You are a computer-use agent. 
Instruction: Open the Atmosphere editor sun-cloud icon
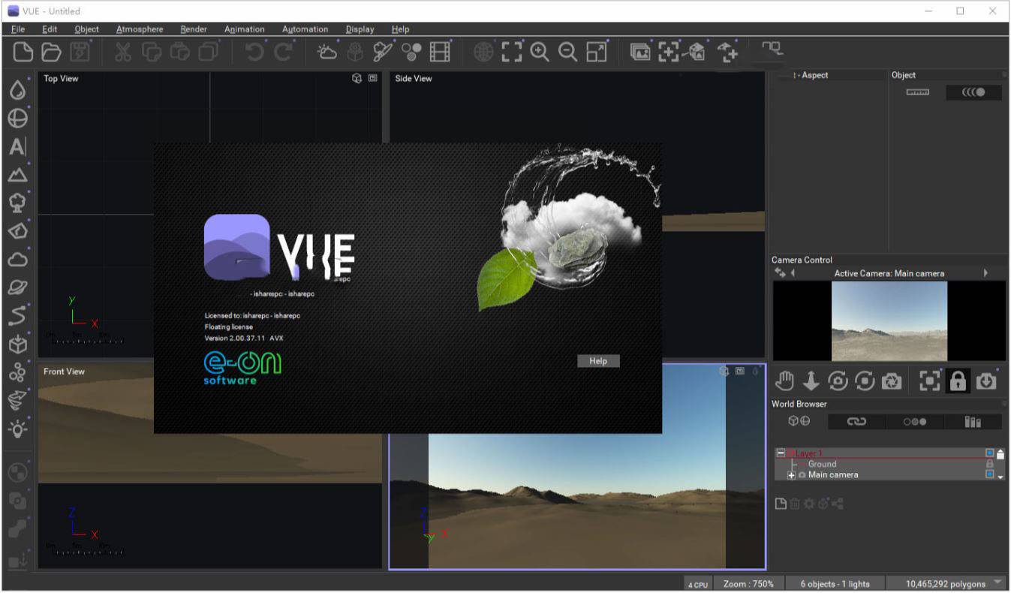[328, 52]
